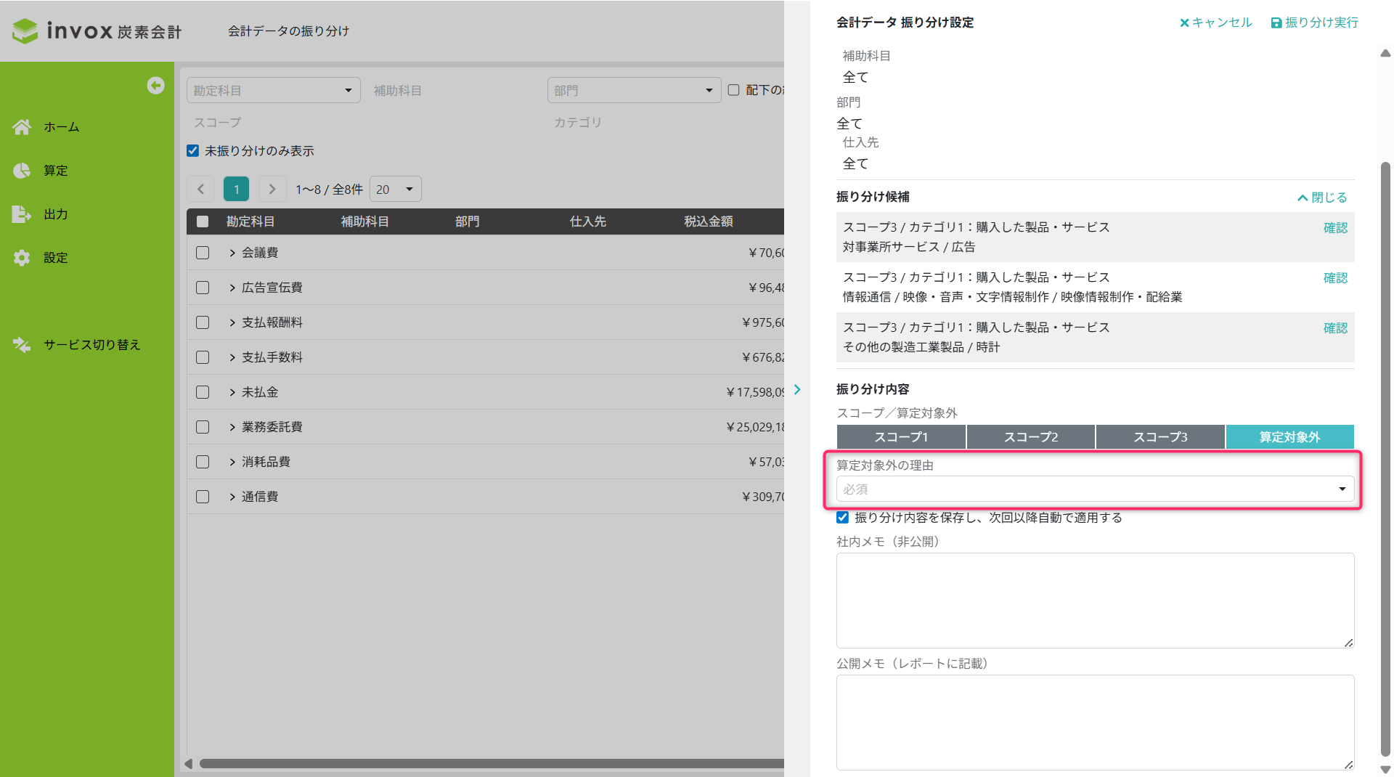Expand the 会議費 row chevron

coord(232,253)
